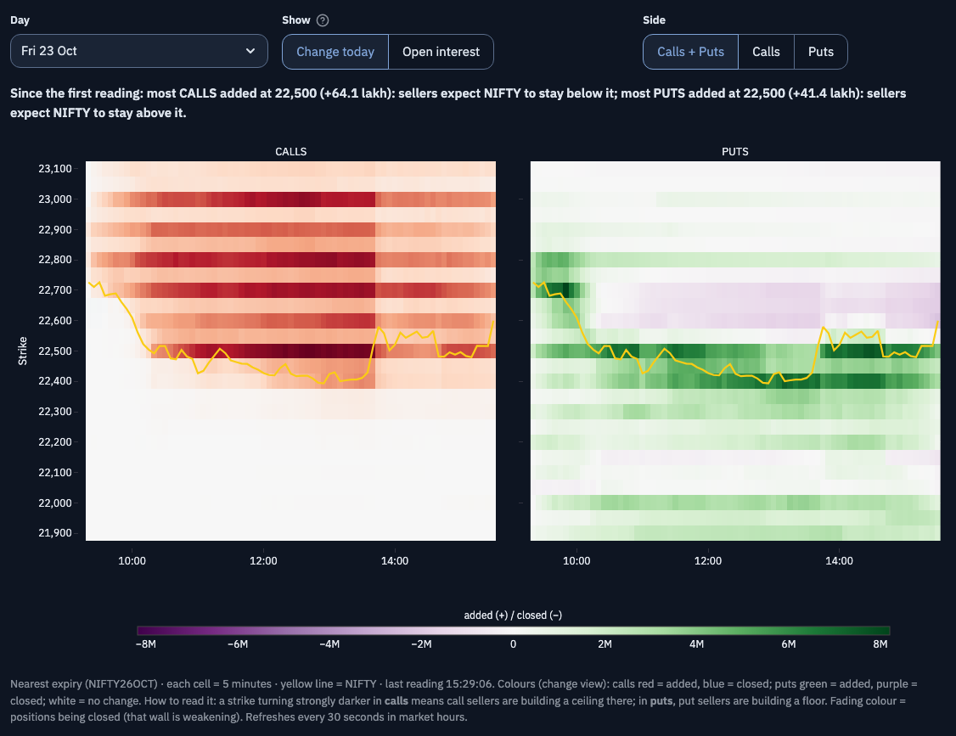Image resolution: width=956 pixels, height=736 pixels.
Task: Click the 14:00 tick under CALLS chart
Action: point(395,560)
